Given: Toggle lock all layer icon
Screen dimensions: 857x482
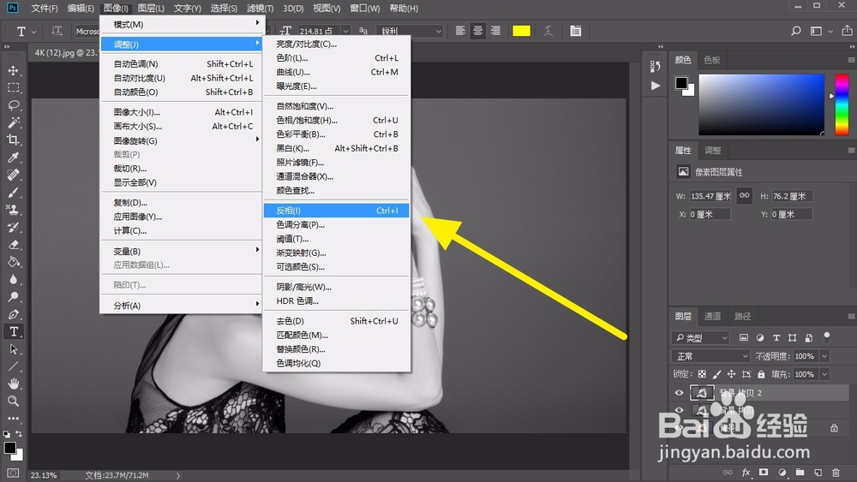Looking at the screenshot, I should 761,374.
